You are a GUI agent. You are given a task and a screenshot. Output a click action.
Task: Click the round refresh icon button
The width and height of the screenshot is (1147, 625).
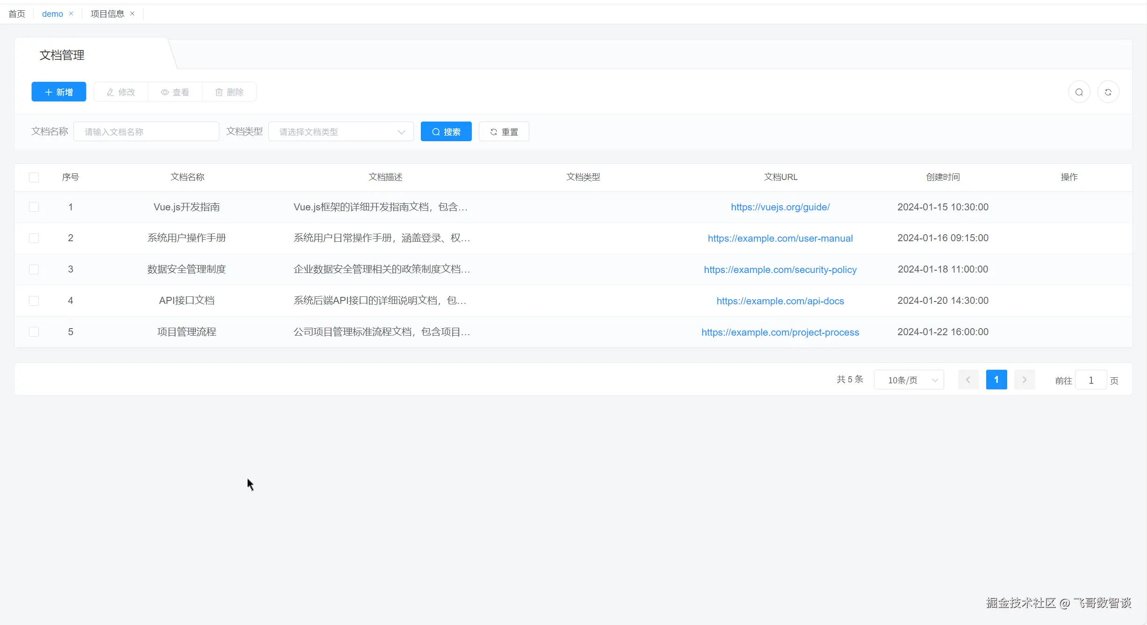point(1108,92)
